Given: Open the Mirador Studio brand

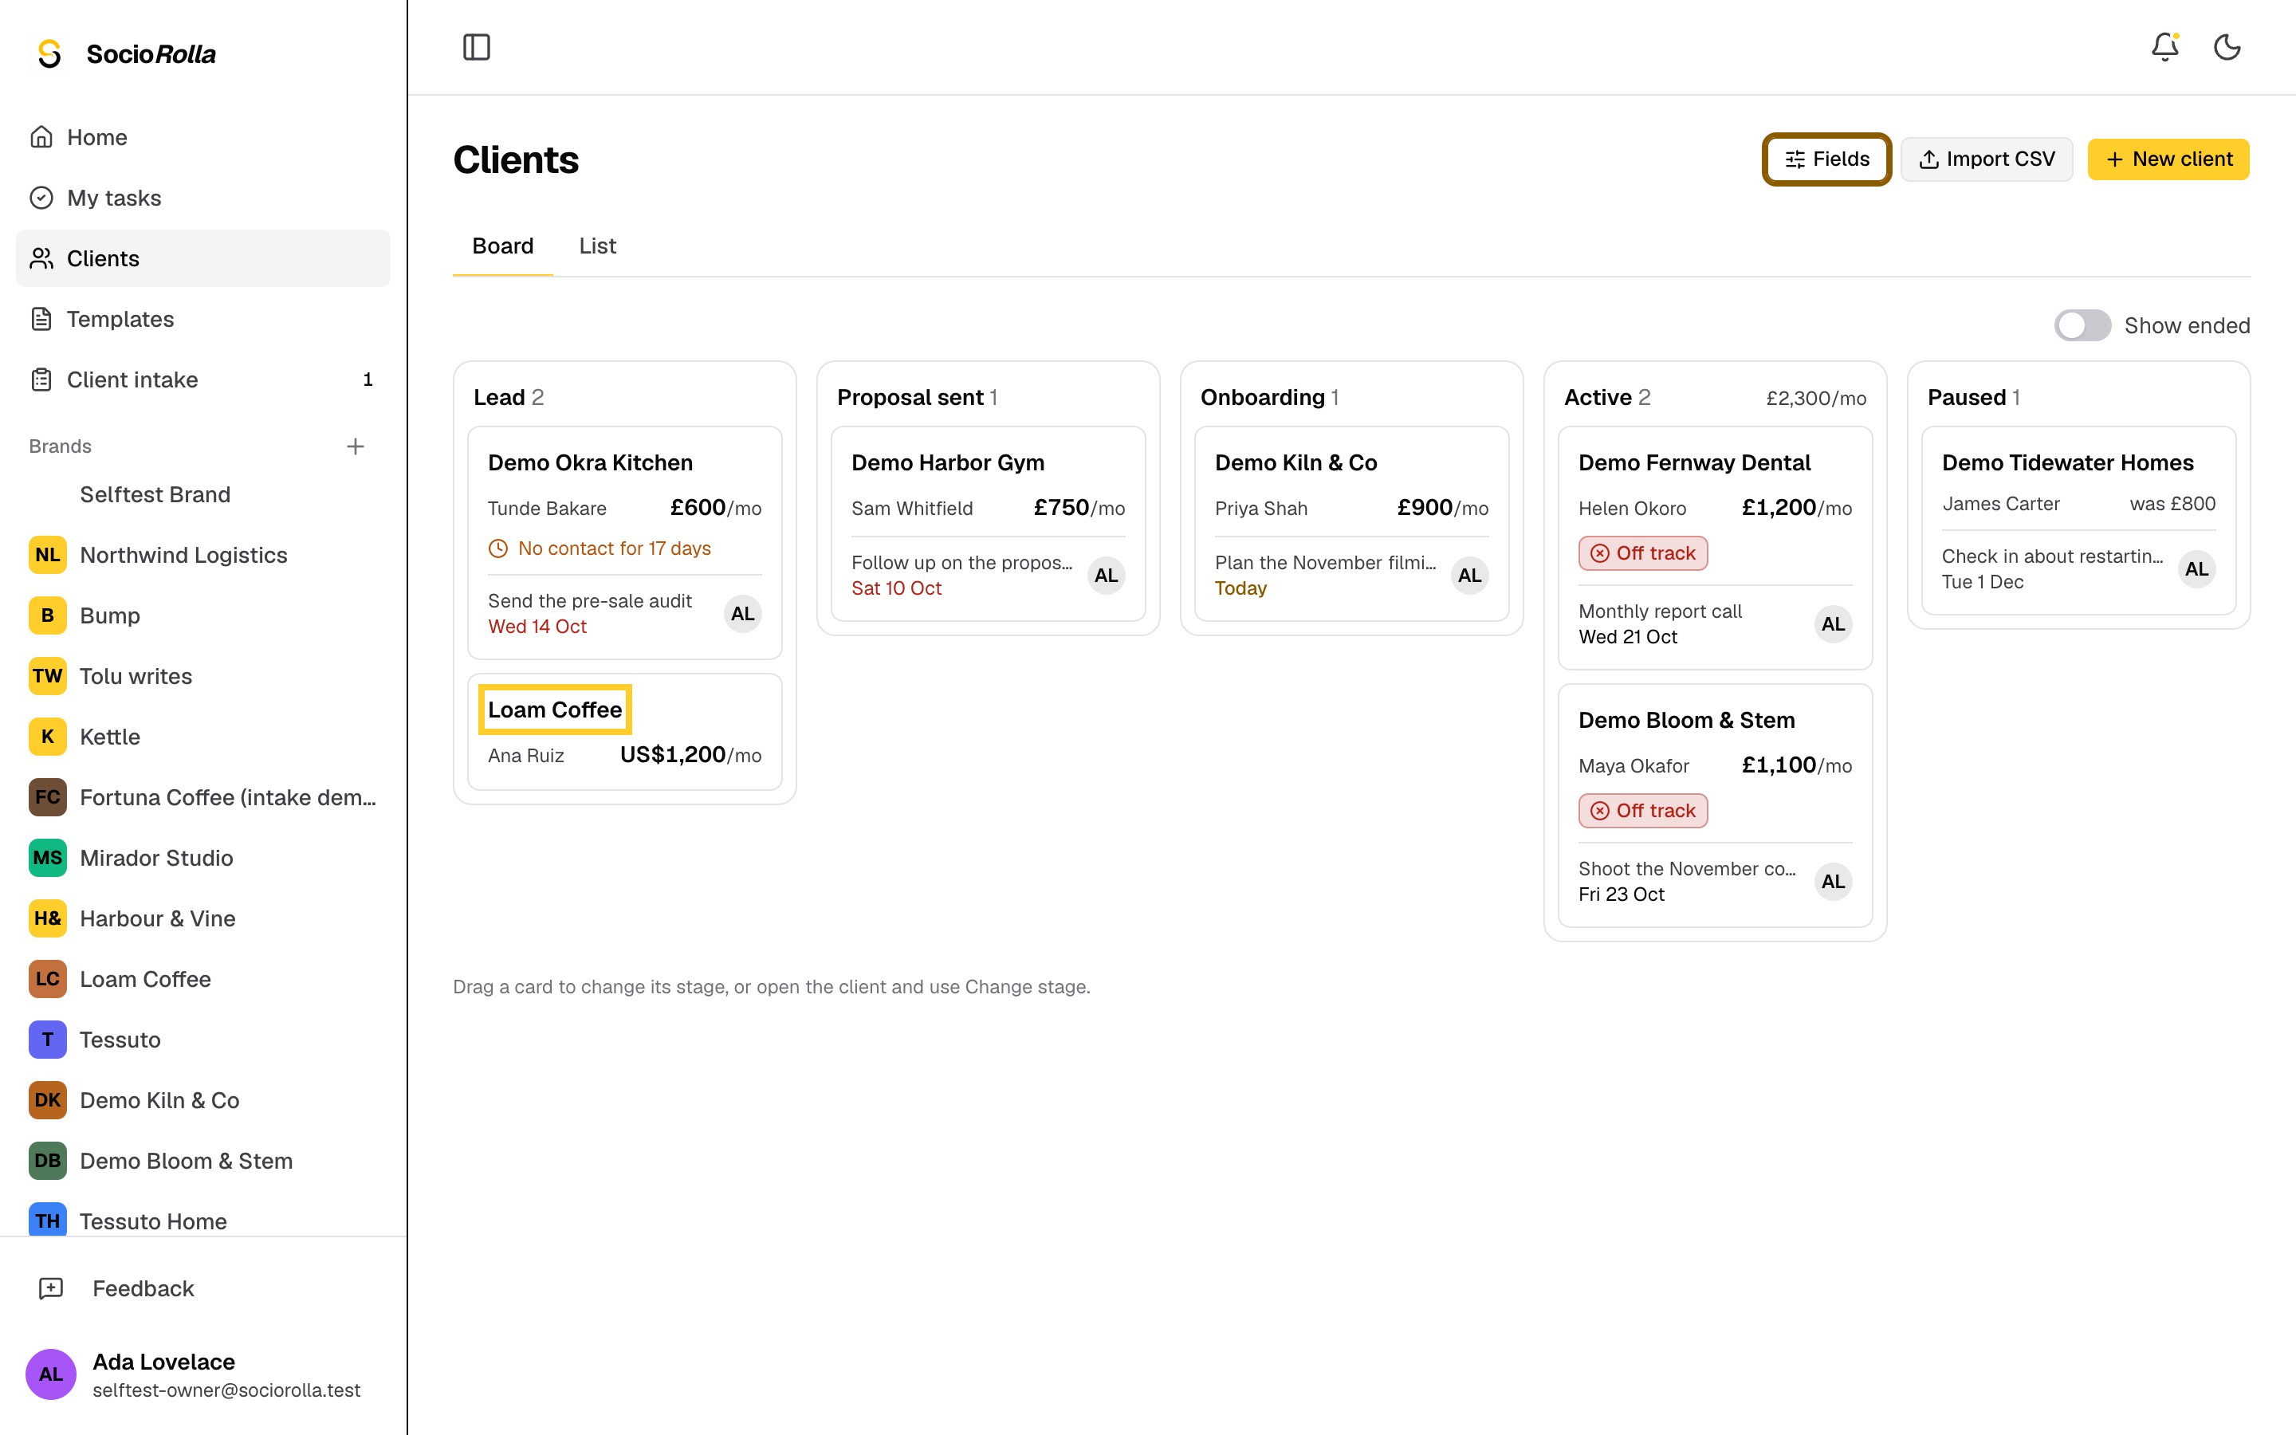Looking at the screenshot, I should tap(203, 858).
